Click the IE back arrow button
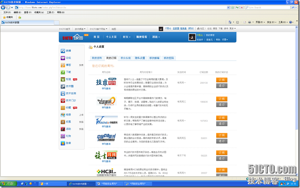 pyautogui.click(x=3, y=7)
